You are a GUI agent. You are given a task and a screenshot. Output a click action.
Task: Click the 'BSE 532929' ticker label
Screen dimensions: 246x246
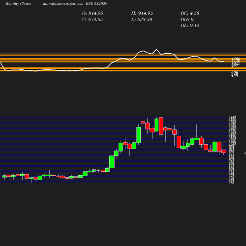click(96, 3)
